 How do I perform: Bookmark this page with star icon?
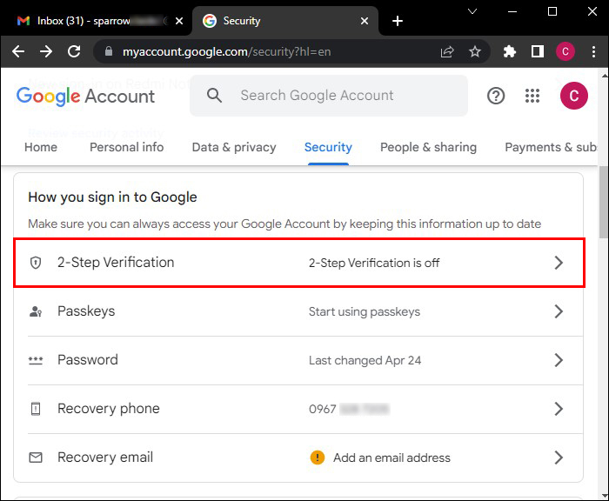(x=475, y=52)
